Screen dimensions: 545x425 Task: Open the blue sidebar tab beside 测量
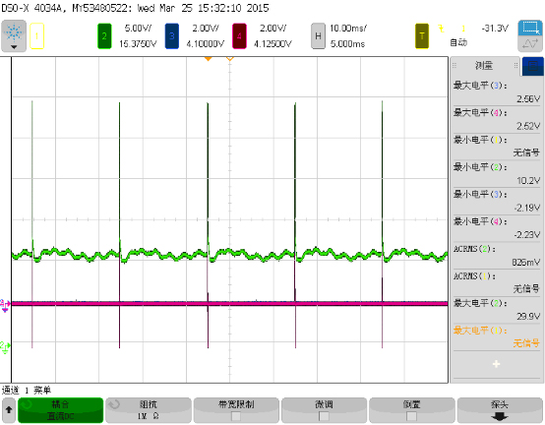532,66
